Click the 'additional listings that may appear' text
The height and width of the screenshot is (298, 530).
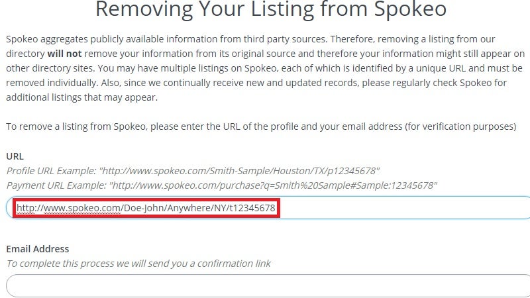pos(81,97)
